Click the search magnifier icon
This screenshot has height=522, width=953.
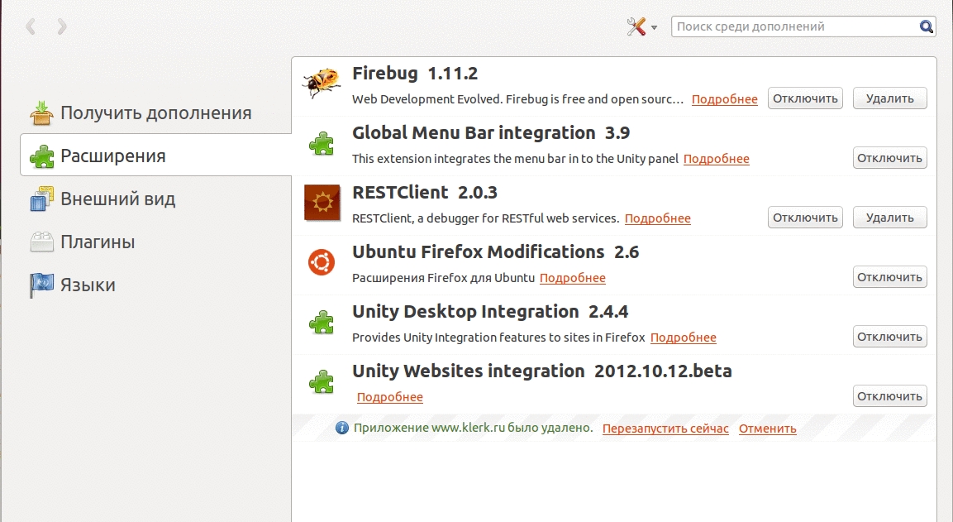[926, 26]
